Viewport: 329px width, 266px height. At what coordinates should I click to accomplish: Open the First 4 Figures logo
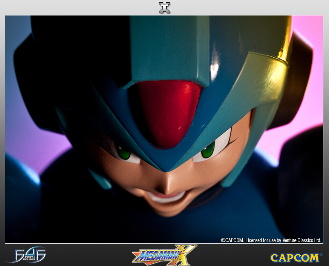pos(26,254)
